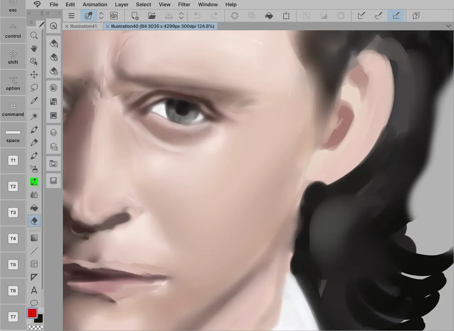Select the Frame border tool
The width and height of the screenshot is (454, 331).
coord(34,264)
